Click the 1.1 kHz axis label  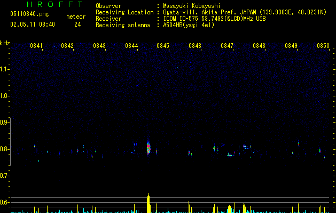[4, 69]
